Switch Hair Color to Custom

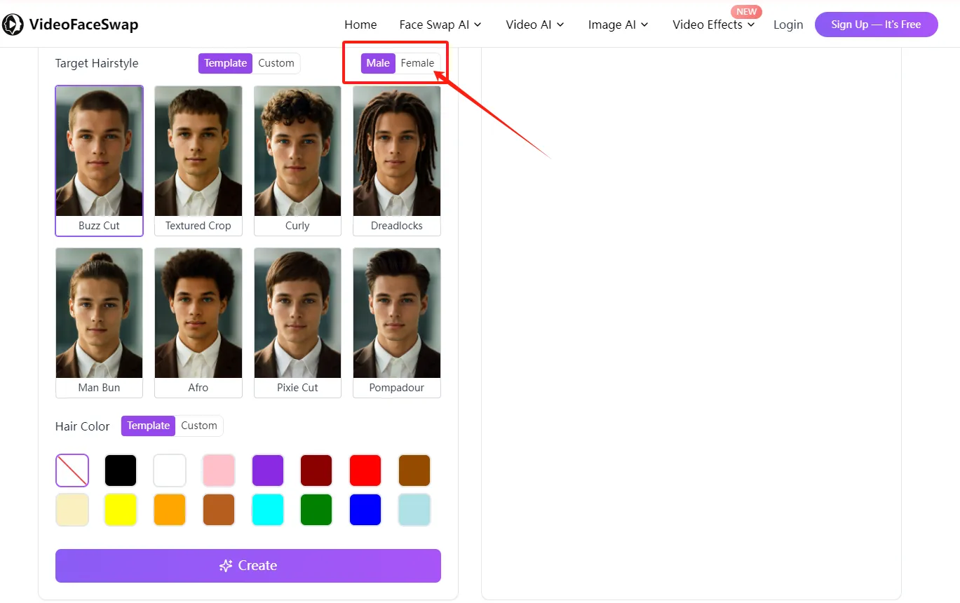[x=199, y=426]
